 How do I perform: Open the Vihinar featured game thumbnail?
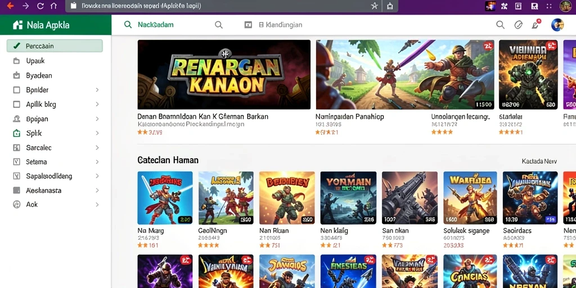528,75
